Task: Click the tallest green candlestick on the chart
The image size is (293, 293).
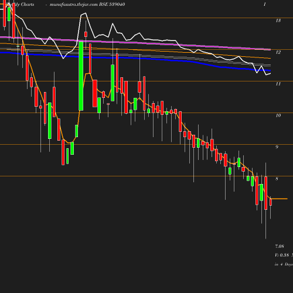Action: 81,76
